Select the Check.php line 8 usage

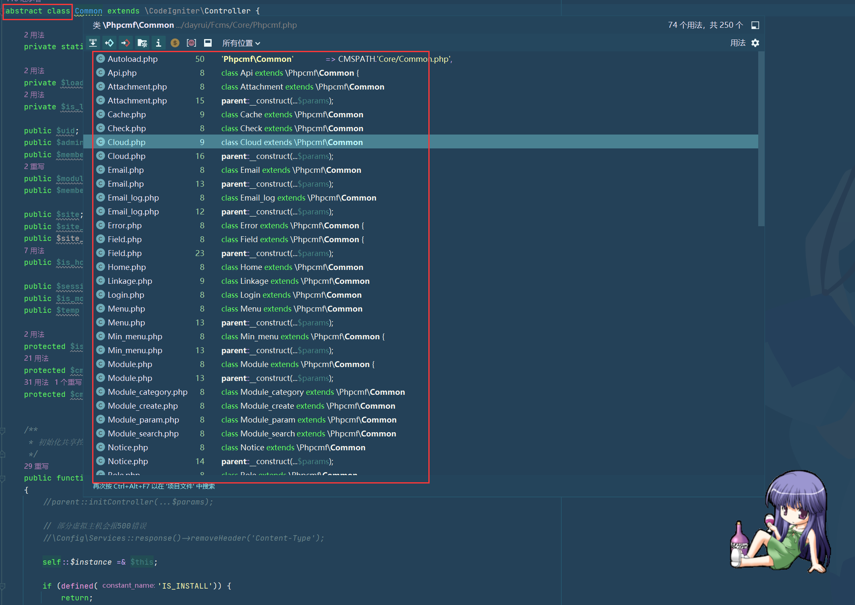[421, 128]
